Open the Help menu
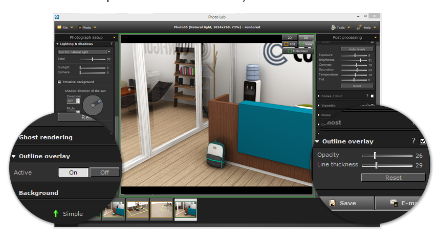Screen dimensions: 438x247 click(x=366, y=28)
